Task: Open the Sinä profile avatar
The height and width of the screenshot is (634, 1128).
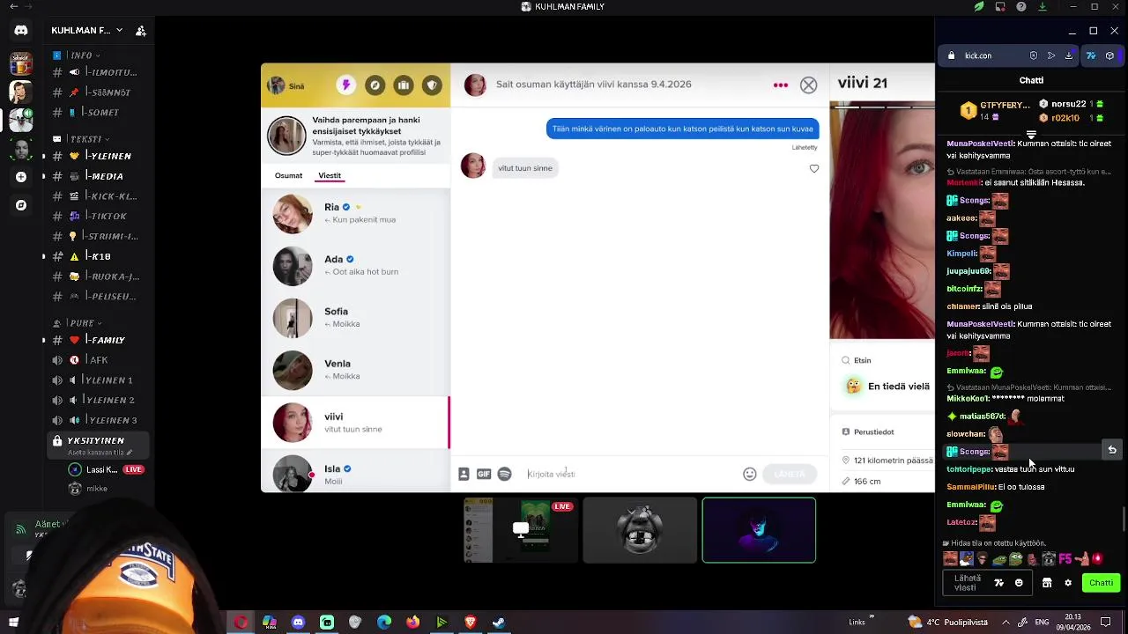Action: (x=277, y=85)
